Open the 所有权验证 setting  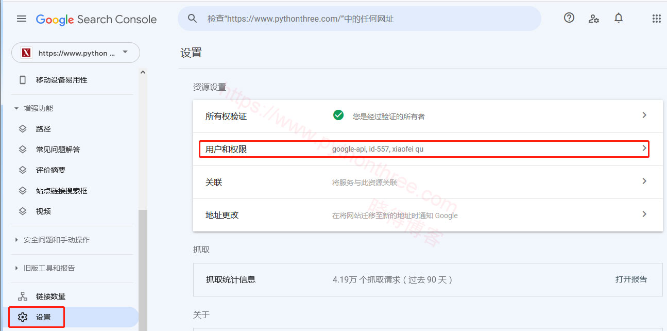427,116
